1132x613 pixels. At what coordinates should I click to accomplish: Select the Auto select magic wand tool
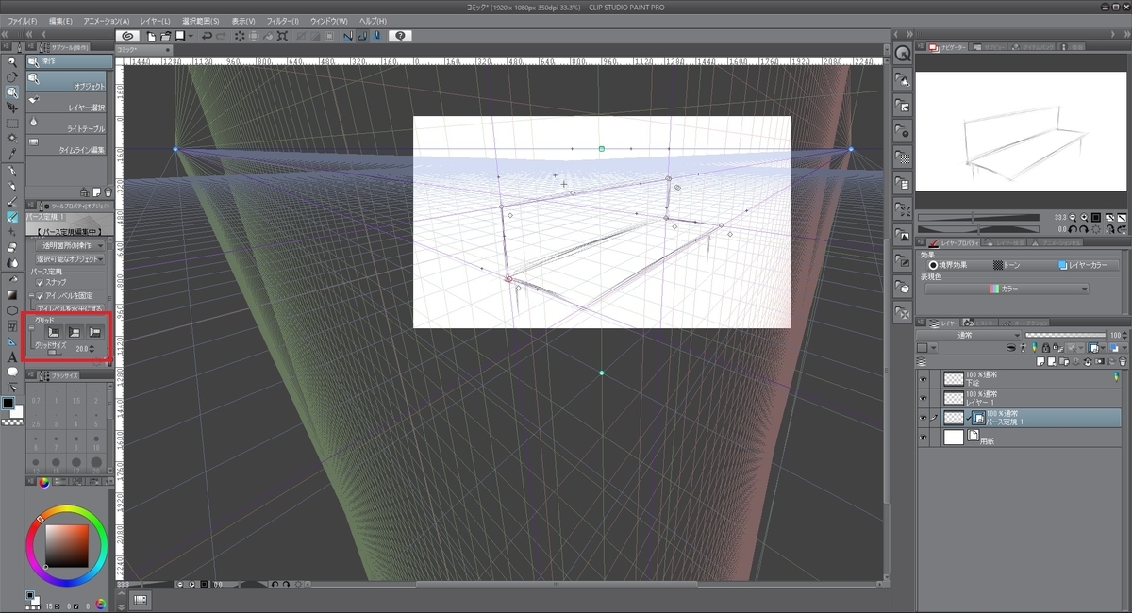coord(12,139)
